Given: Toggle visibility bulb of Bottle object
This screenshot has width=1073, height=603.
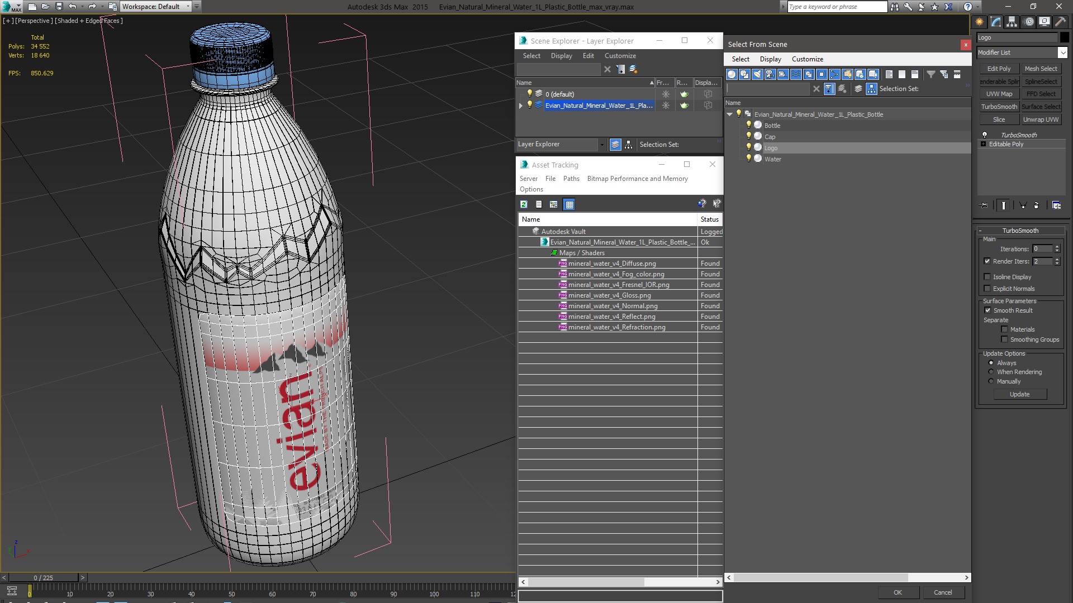Looking at the screenshot, I should tap(749, 125).
